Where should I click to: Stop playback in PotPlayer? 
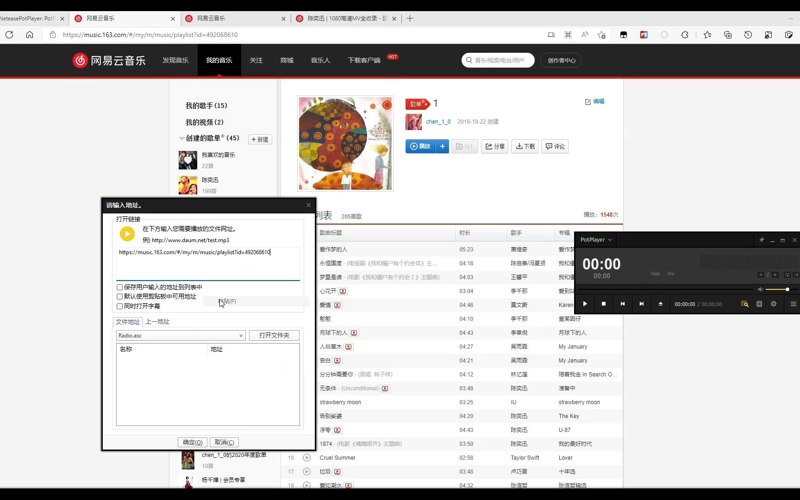(x=604, y=304)
